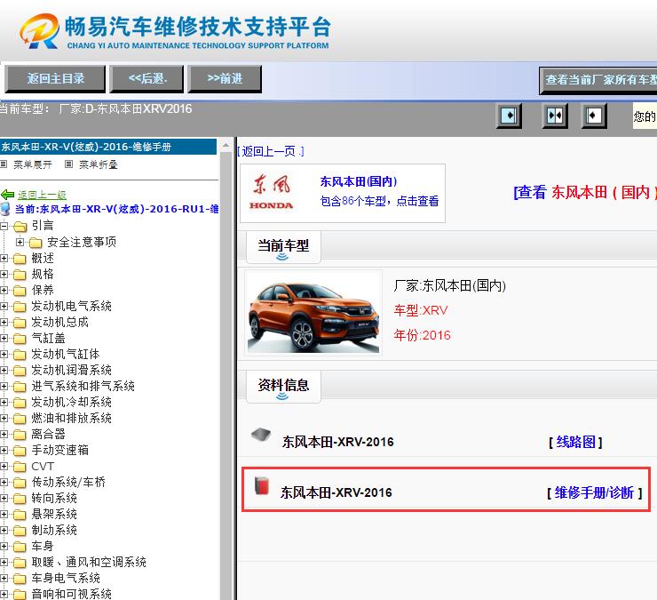Expand the 发动机冷却系统 tree node
Image resolution: width=657 pixels, height=600 pixels.
pyautogui.click(x=4, y=402)
